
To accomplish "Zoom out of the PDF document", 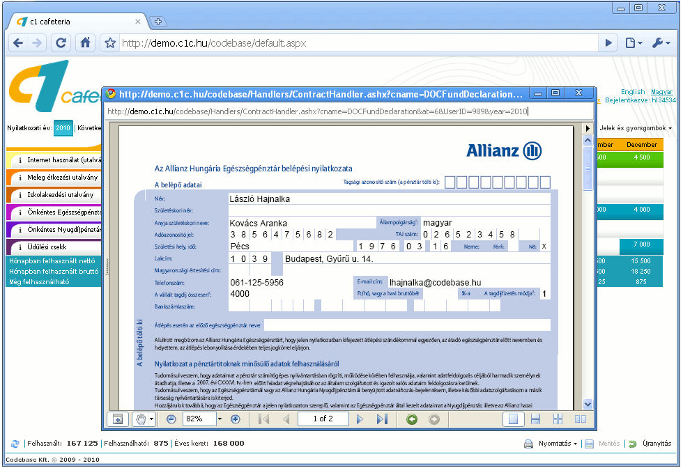I will click(171, 419).
